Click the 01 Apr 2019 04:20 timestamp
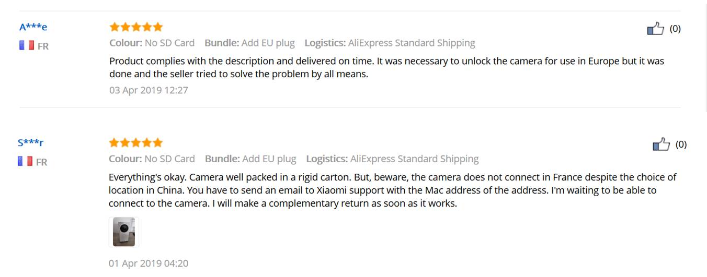Screen dimensions: 707x277 click(x=149, y=263)
